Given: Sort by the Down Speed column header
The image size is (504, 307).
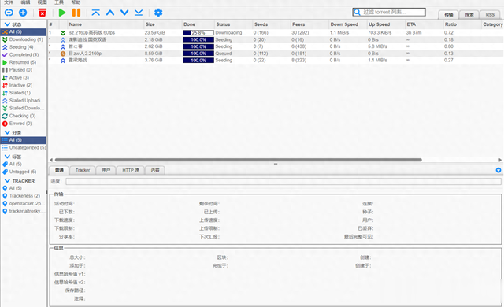Looking at the screenshot, I should [x=348, y=24].
